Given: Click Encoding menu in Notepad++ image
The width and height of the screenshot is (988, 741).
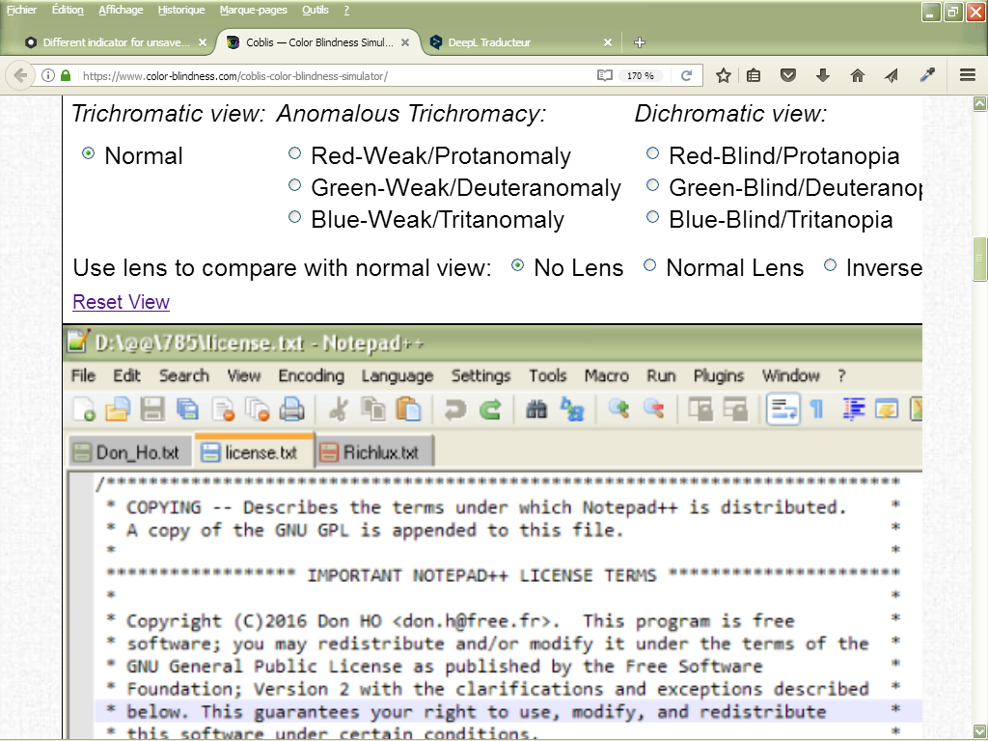Looking at the screenshot, I should [312, 376].
